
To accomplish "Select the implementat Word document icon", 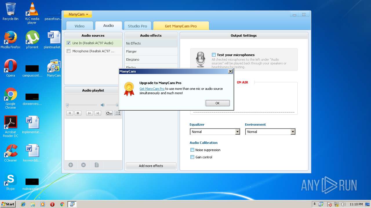I will pos(32,125).
